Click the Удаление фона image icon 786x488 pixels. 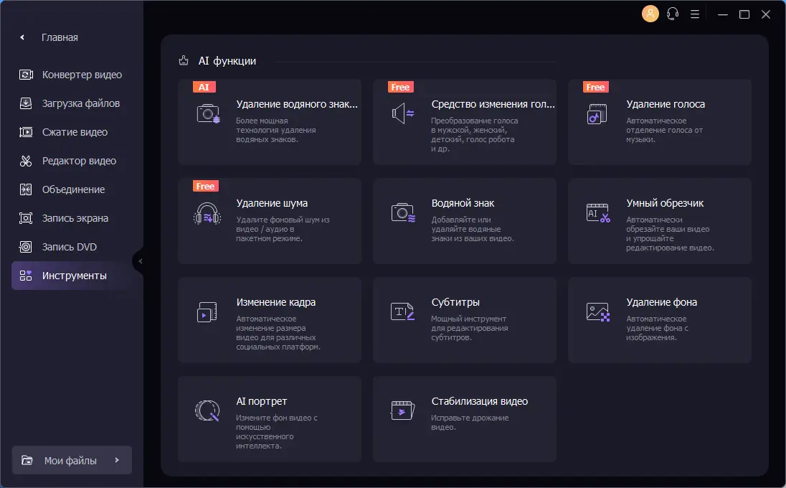[x=598, y=311]
